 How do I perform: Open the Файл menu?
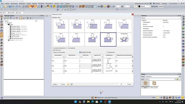2,3
